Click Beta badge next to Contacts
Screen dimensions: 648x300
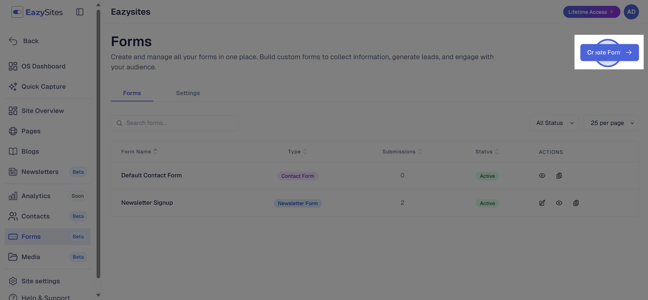tap(78, 216)
